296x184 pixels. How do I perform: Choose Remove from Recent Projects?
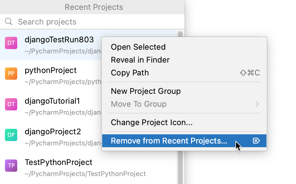[x=170, y=141]
